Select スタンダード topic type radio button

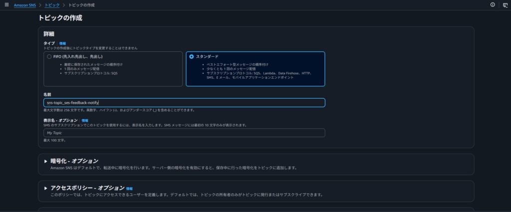point(192,56)
